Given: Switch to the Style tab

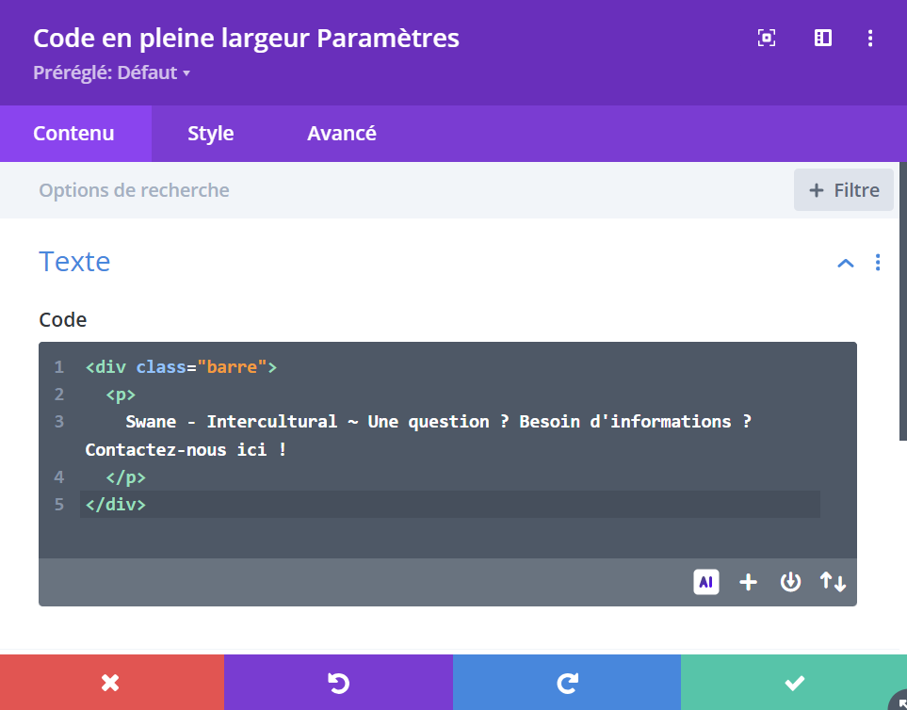Looking at the screenshot, I should (211, 134).
